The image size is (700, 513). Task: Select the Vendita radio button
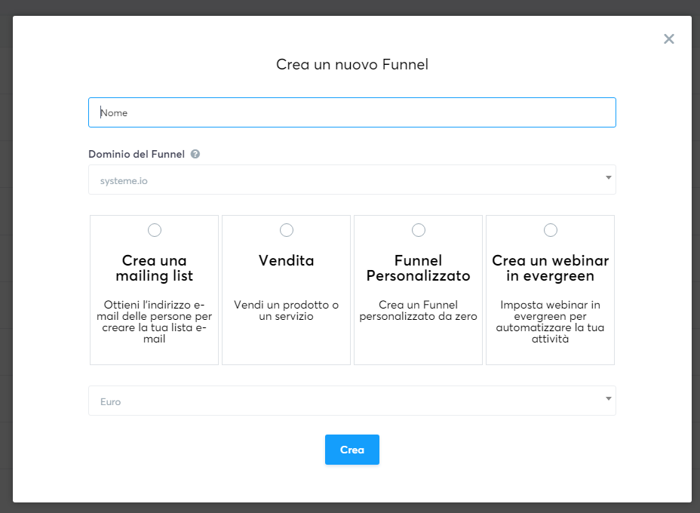286,230
